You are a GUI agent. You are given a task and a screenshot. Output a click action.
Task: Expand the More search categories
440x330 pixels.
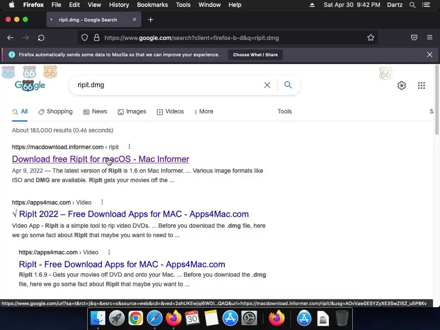(x=204, y=112)
